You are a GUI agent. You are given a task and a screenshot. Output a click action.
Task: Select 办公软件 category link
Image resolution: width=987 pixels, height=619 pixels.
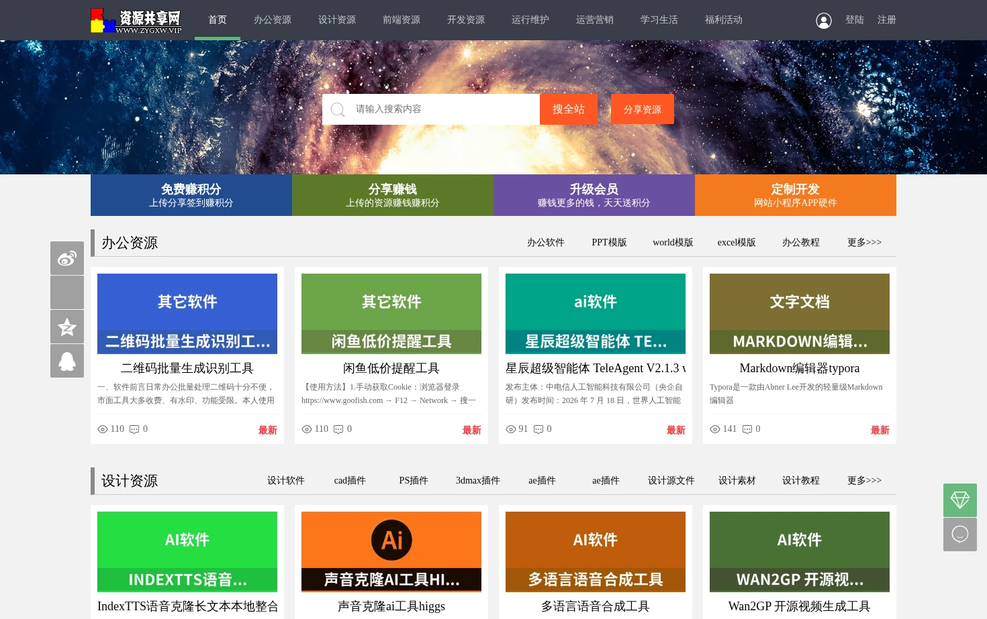546,243
